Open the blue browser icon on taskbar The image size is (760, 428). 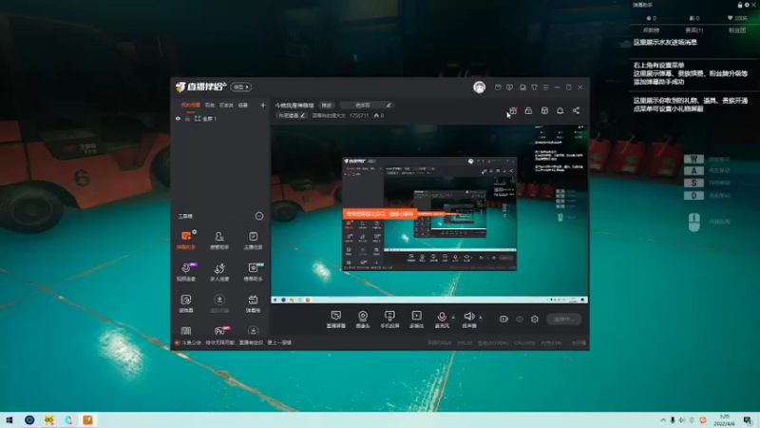pos(29,419)
